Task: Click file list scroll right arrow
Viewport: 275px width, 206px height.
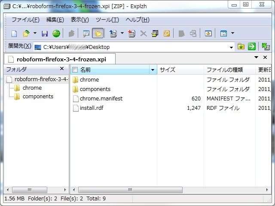Action: (267, 190)
